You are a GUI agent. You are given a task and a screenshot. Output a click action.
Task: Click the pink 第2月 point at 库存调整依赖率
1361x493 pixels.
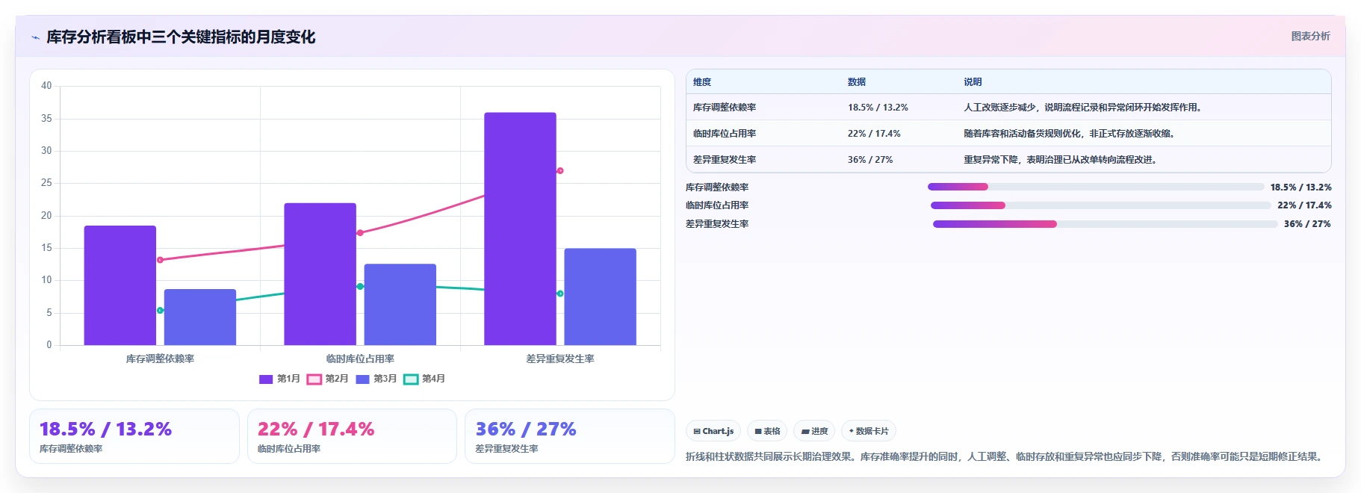coord(160,260)
